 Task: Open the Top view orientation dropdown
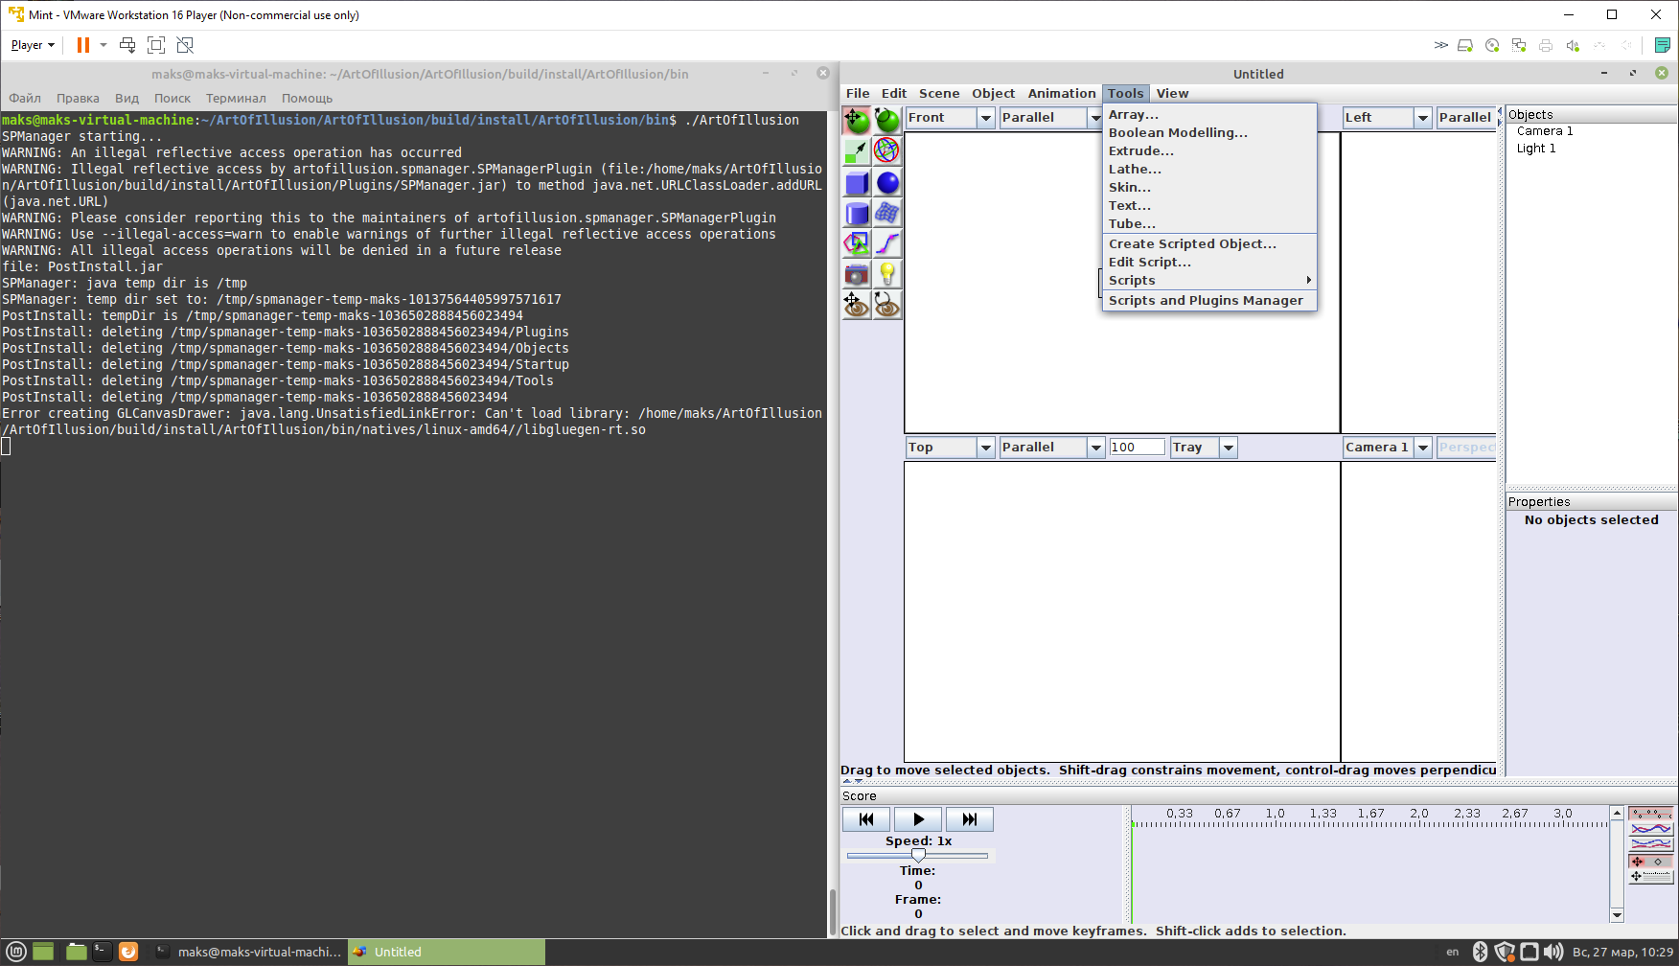click(985, 448)
